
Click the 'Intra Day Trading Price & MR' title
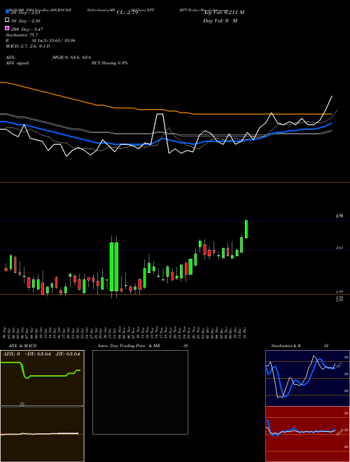pyautogui.click(x=129, y=346)
